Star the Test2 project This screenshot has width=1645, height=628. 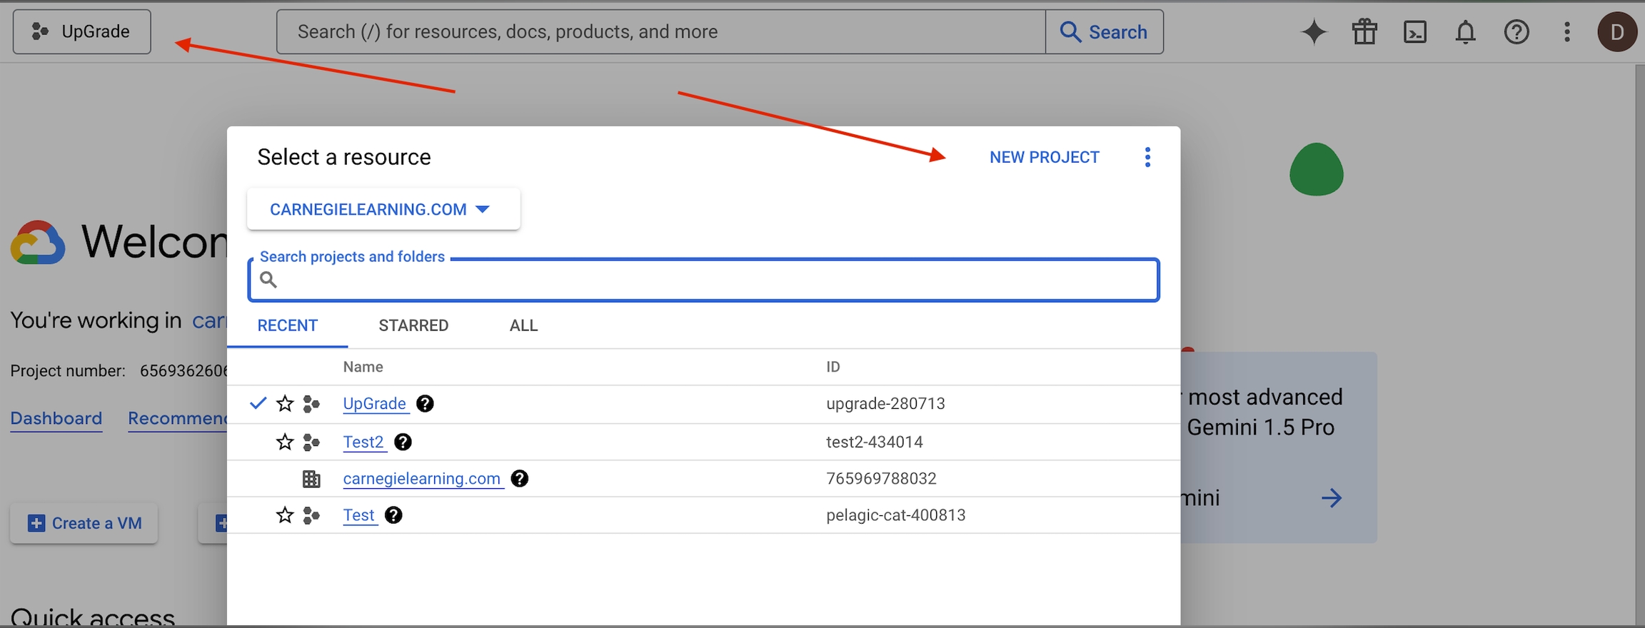285,442
